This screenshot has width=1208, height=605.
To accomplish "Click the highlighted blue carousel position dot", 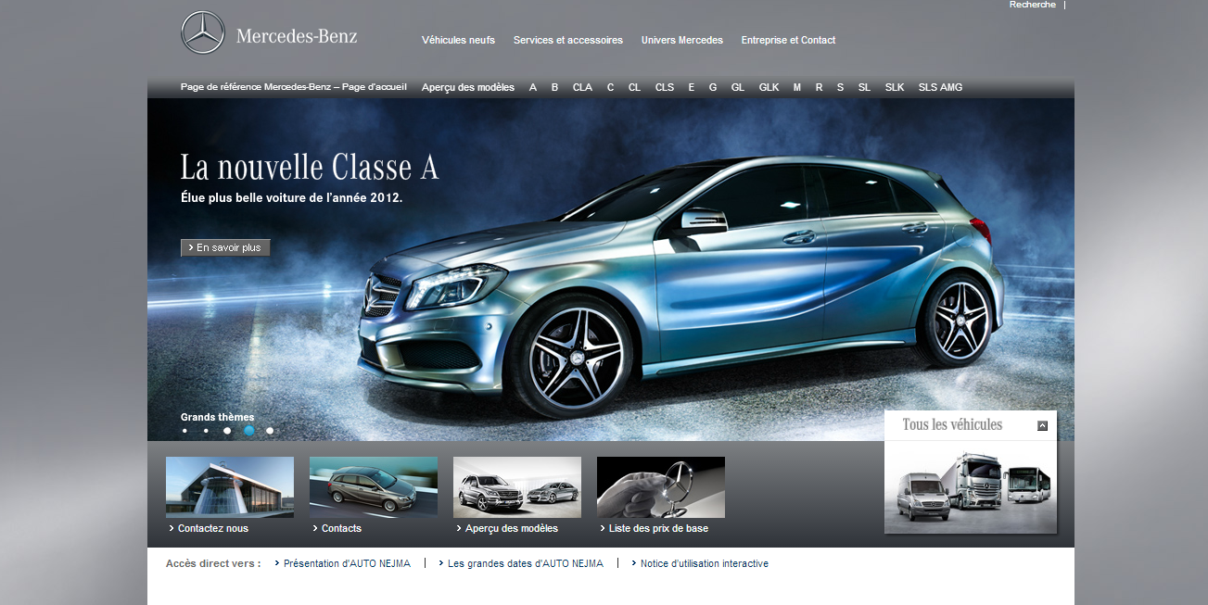I will coord(248,430).
